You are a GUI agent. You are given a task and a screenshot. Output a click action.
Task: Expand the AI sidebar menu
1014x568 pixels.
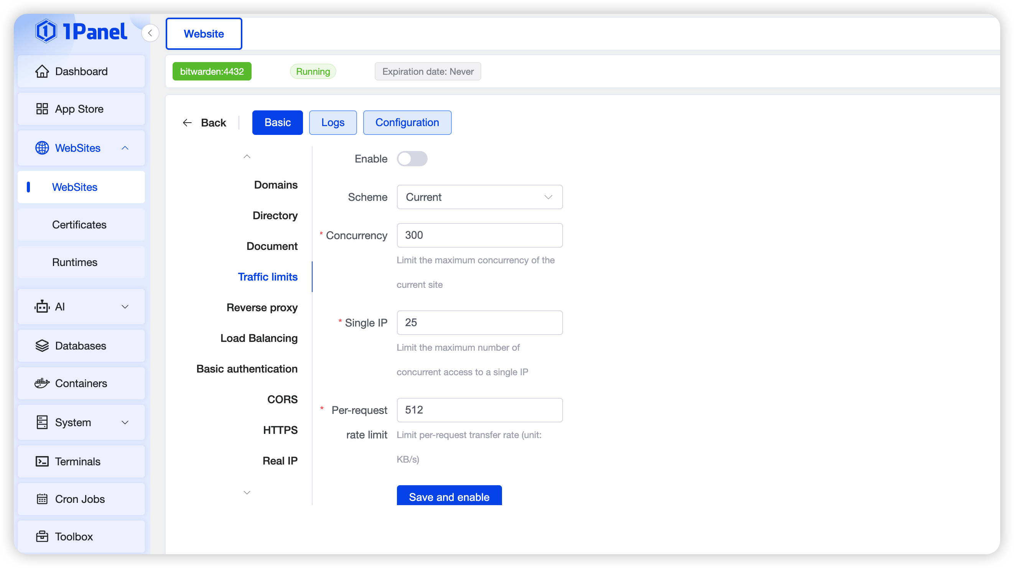click(125, 307)
